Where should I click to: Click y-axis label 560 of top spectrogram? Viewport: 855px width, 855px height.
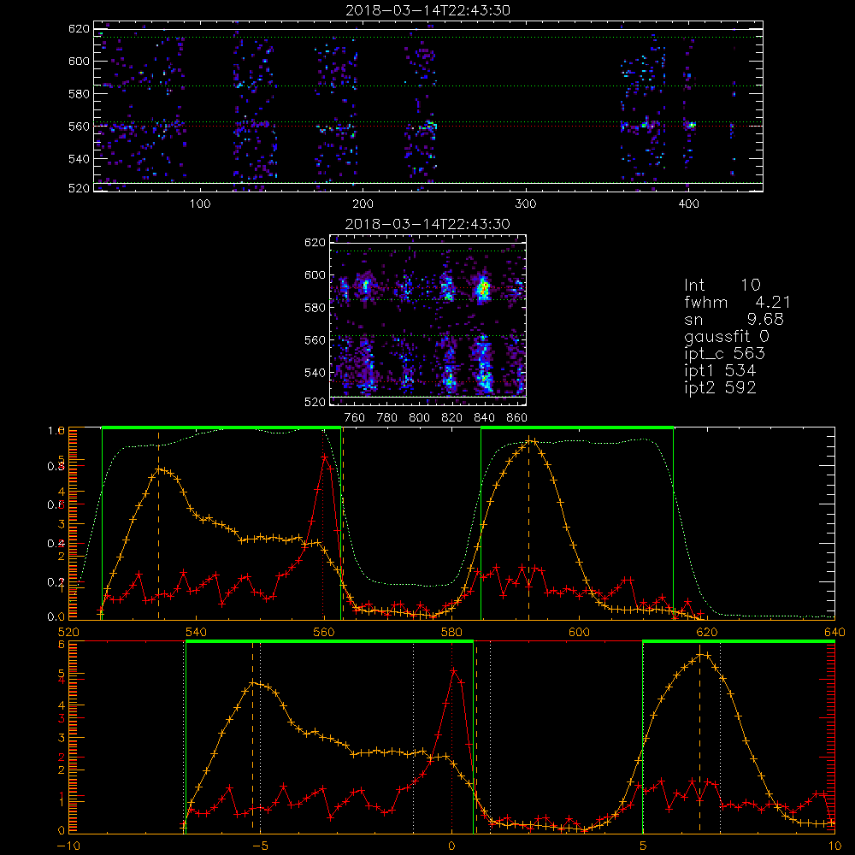pos(79,126)
